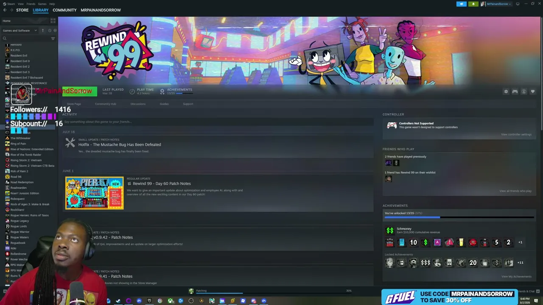The width and height of the screenshot is (543, 305).
Task: Click the Schmoney achievement dollar icon
Action: [389, 230]
